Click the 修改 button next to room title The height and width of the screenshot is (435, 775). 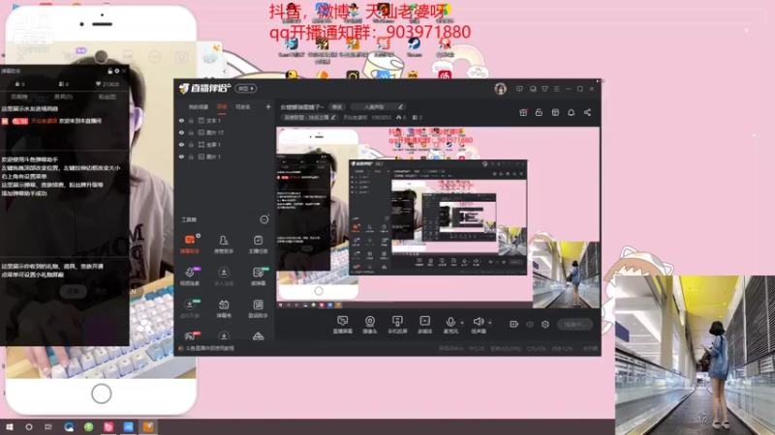[337, 106]
